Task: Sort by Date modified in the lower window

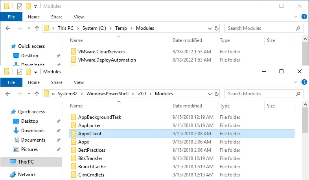Action: pyautogui.click(x=187, y=106)
